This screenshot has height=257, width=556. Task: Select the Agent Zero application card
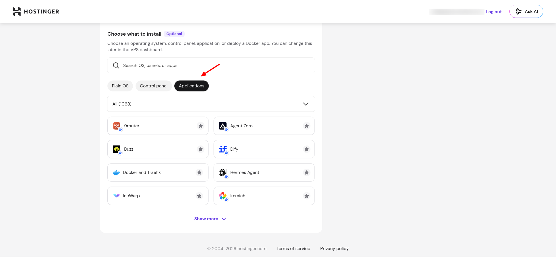point(264,126)
